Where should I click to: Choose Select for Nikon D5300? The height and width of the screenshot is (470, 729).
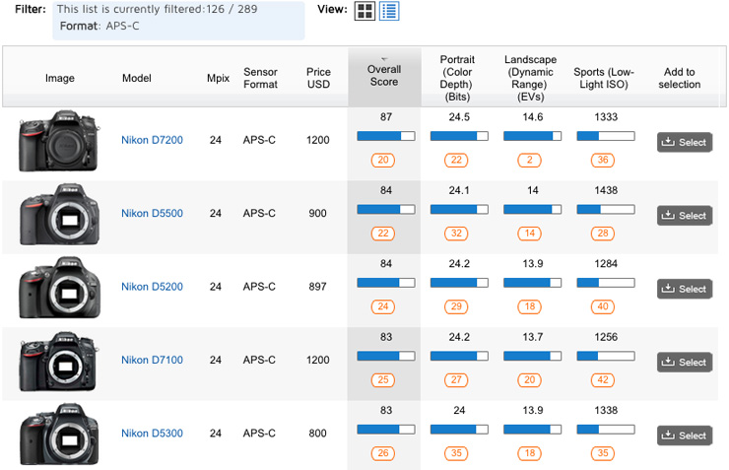click(x=685, y=435)
